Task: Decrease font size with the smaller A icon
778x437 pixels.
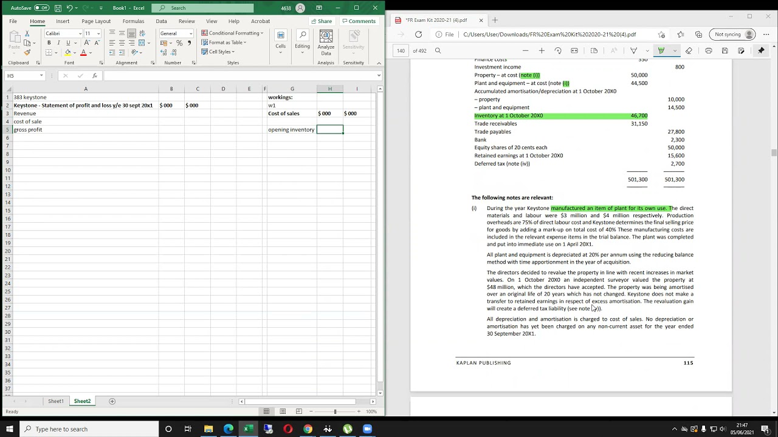Action: (x=96, y=43)
